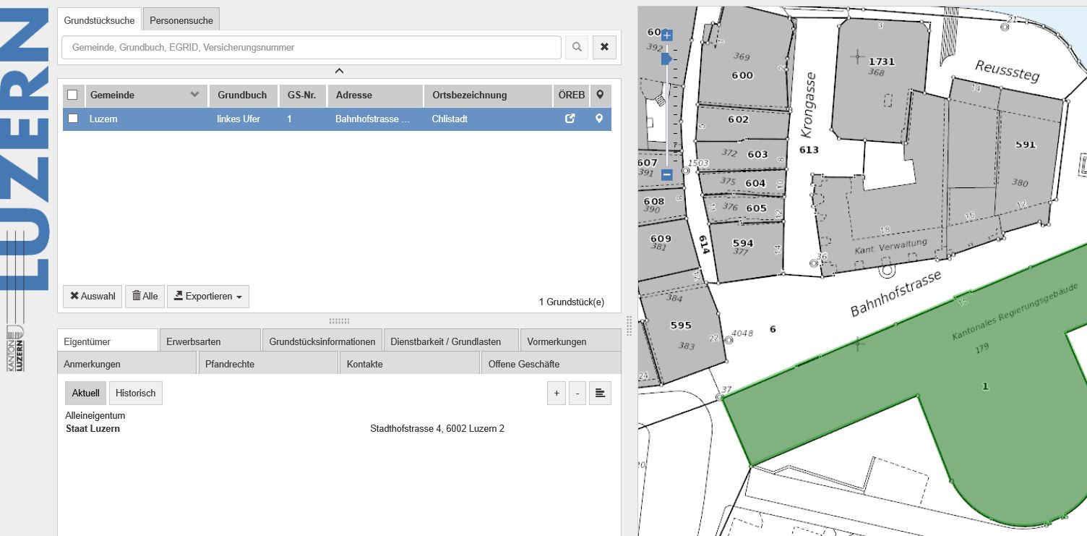Image resolution: width=1087 pixels, height=536 pixels.
Task: Click the Reusssteg label on the map
Action: point(1006,72)
